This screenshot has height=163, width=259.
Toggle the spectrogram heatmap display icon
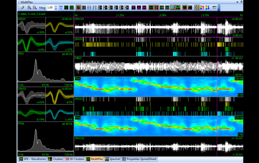pyautogui.click(x=197, y=8)
